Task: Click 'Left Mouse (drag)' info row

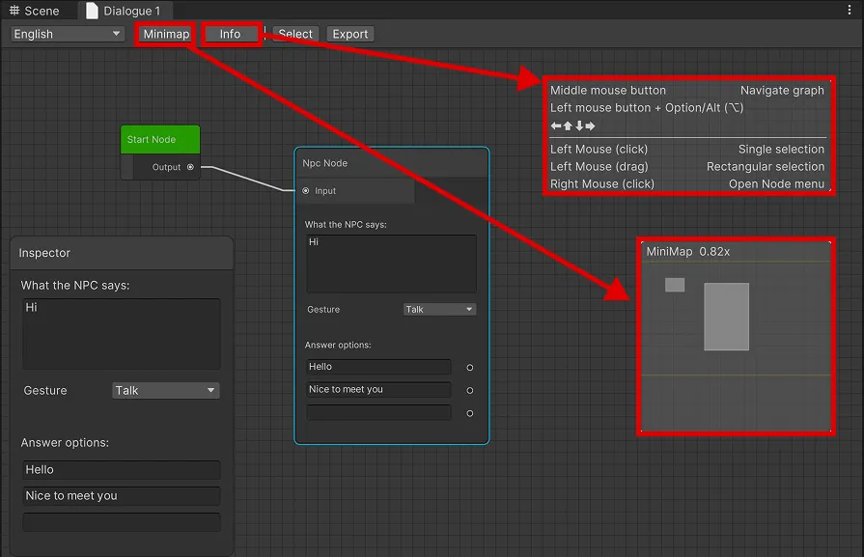Action: tap(599, 166)
